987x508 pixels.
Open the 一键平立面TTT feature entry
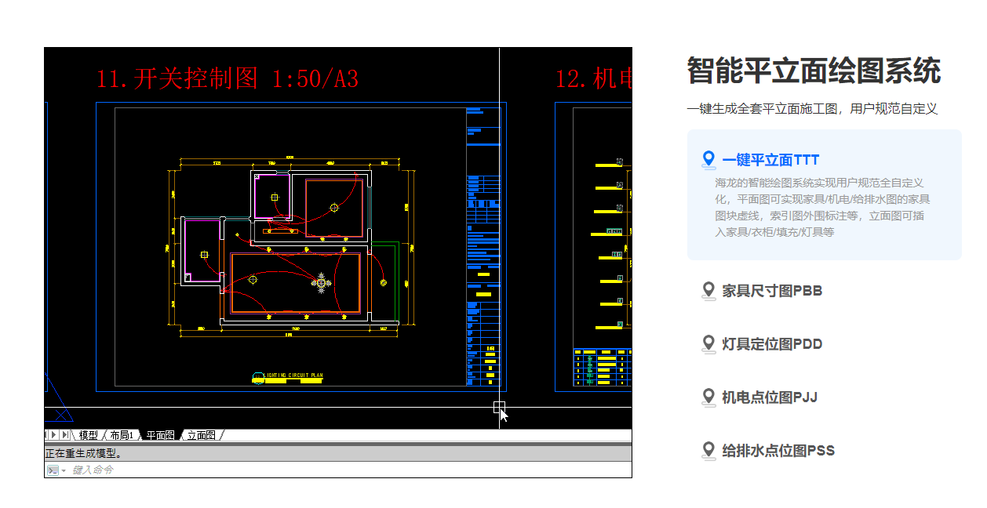769,159
